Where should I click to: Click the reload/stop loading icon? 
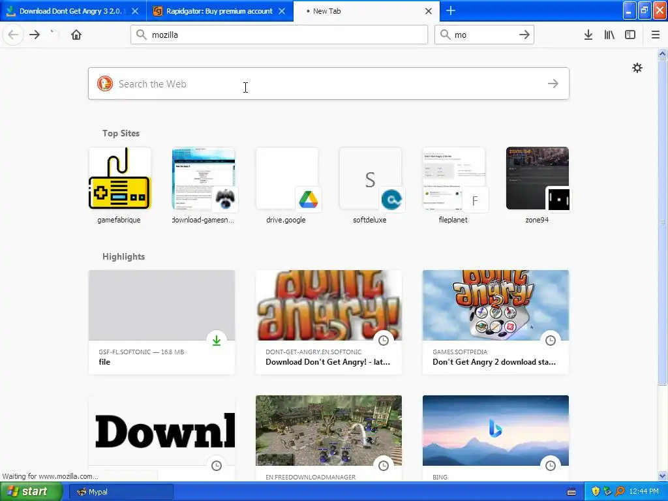[x=54, y=35]
